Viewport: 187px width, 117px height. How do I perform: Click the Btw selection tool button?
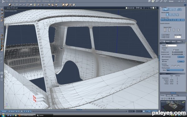[171, 20]
